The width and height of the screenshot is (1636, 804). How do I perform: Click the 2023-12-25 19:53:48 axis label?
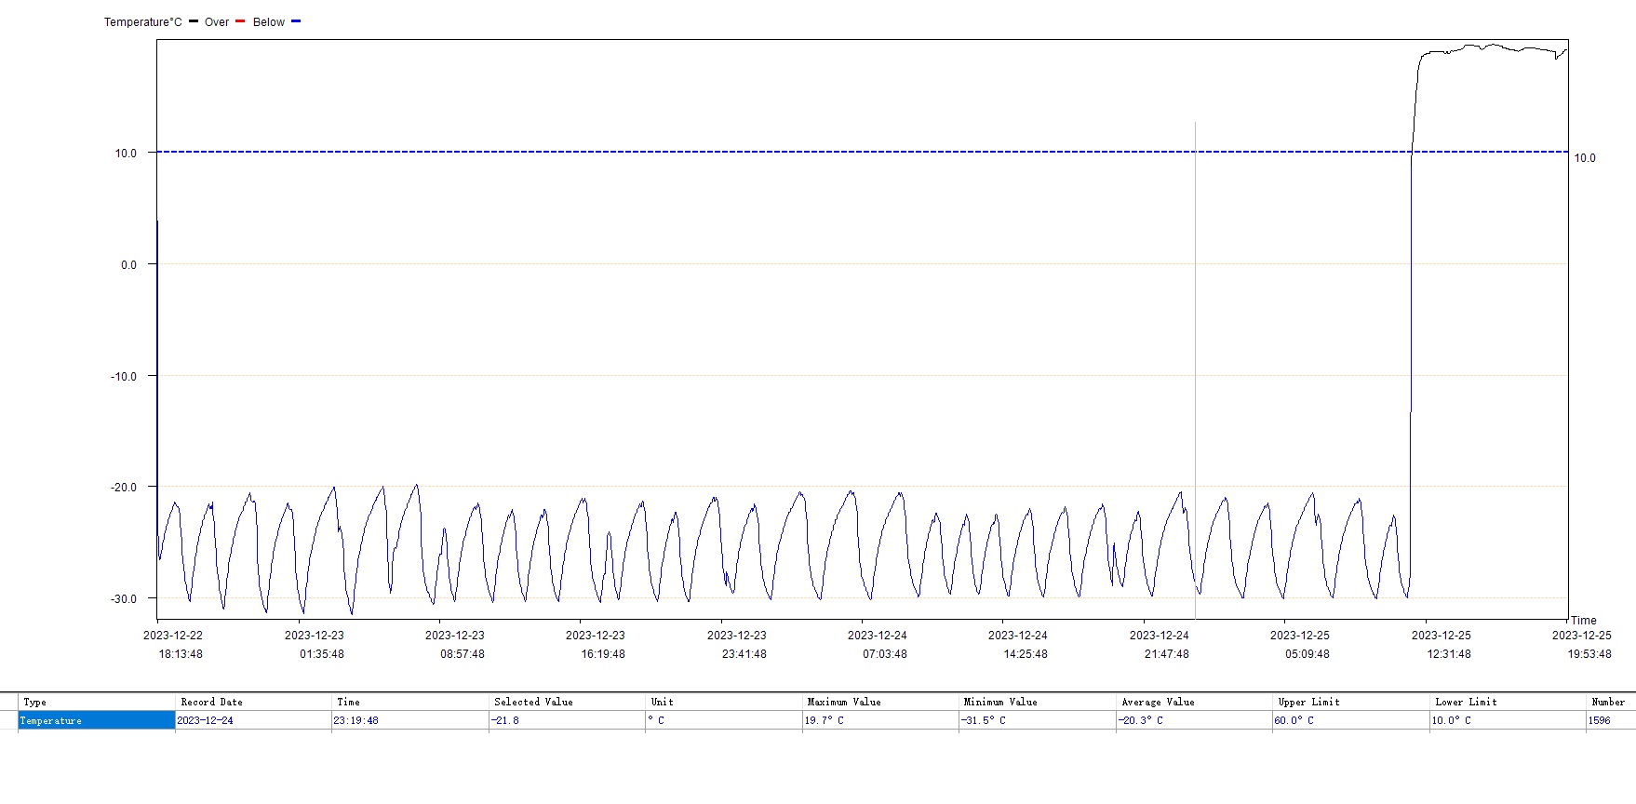coord(1582,645)
